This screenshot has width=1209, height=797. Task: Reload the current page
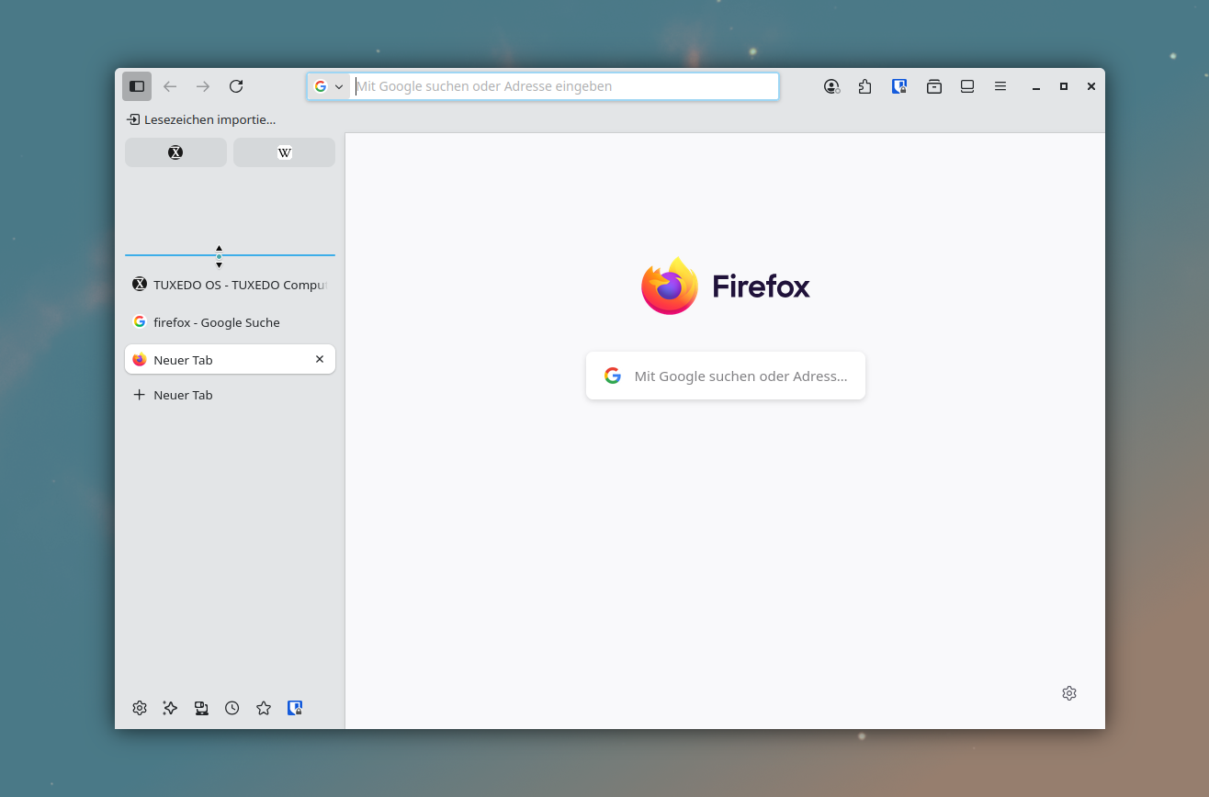(236, 86)
